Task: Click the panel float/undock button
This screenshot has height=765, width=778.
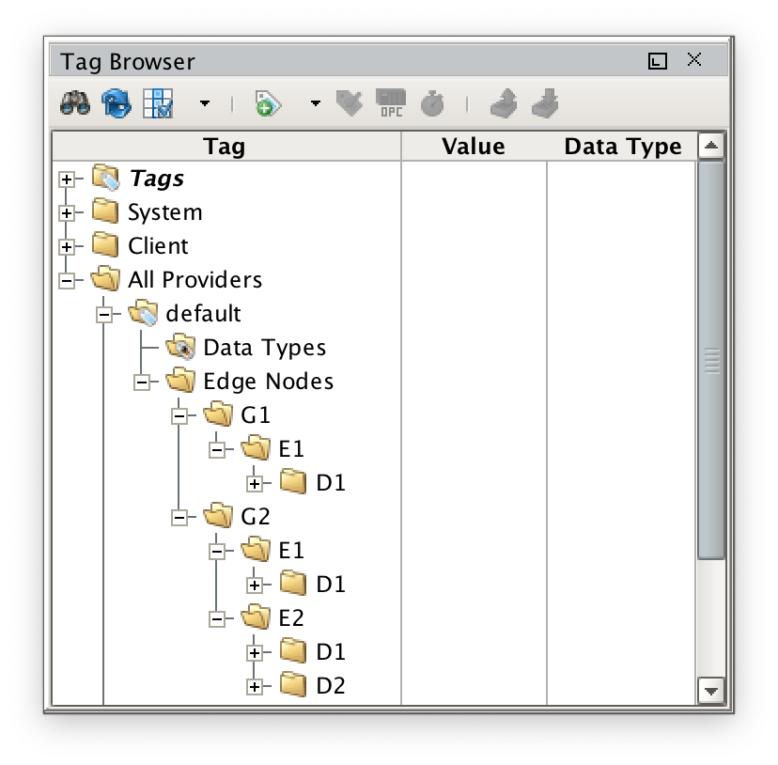Action: point(658,62)
